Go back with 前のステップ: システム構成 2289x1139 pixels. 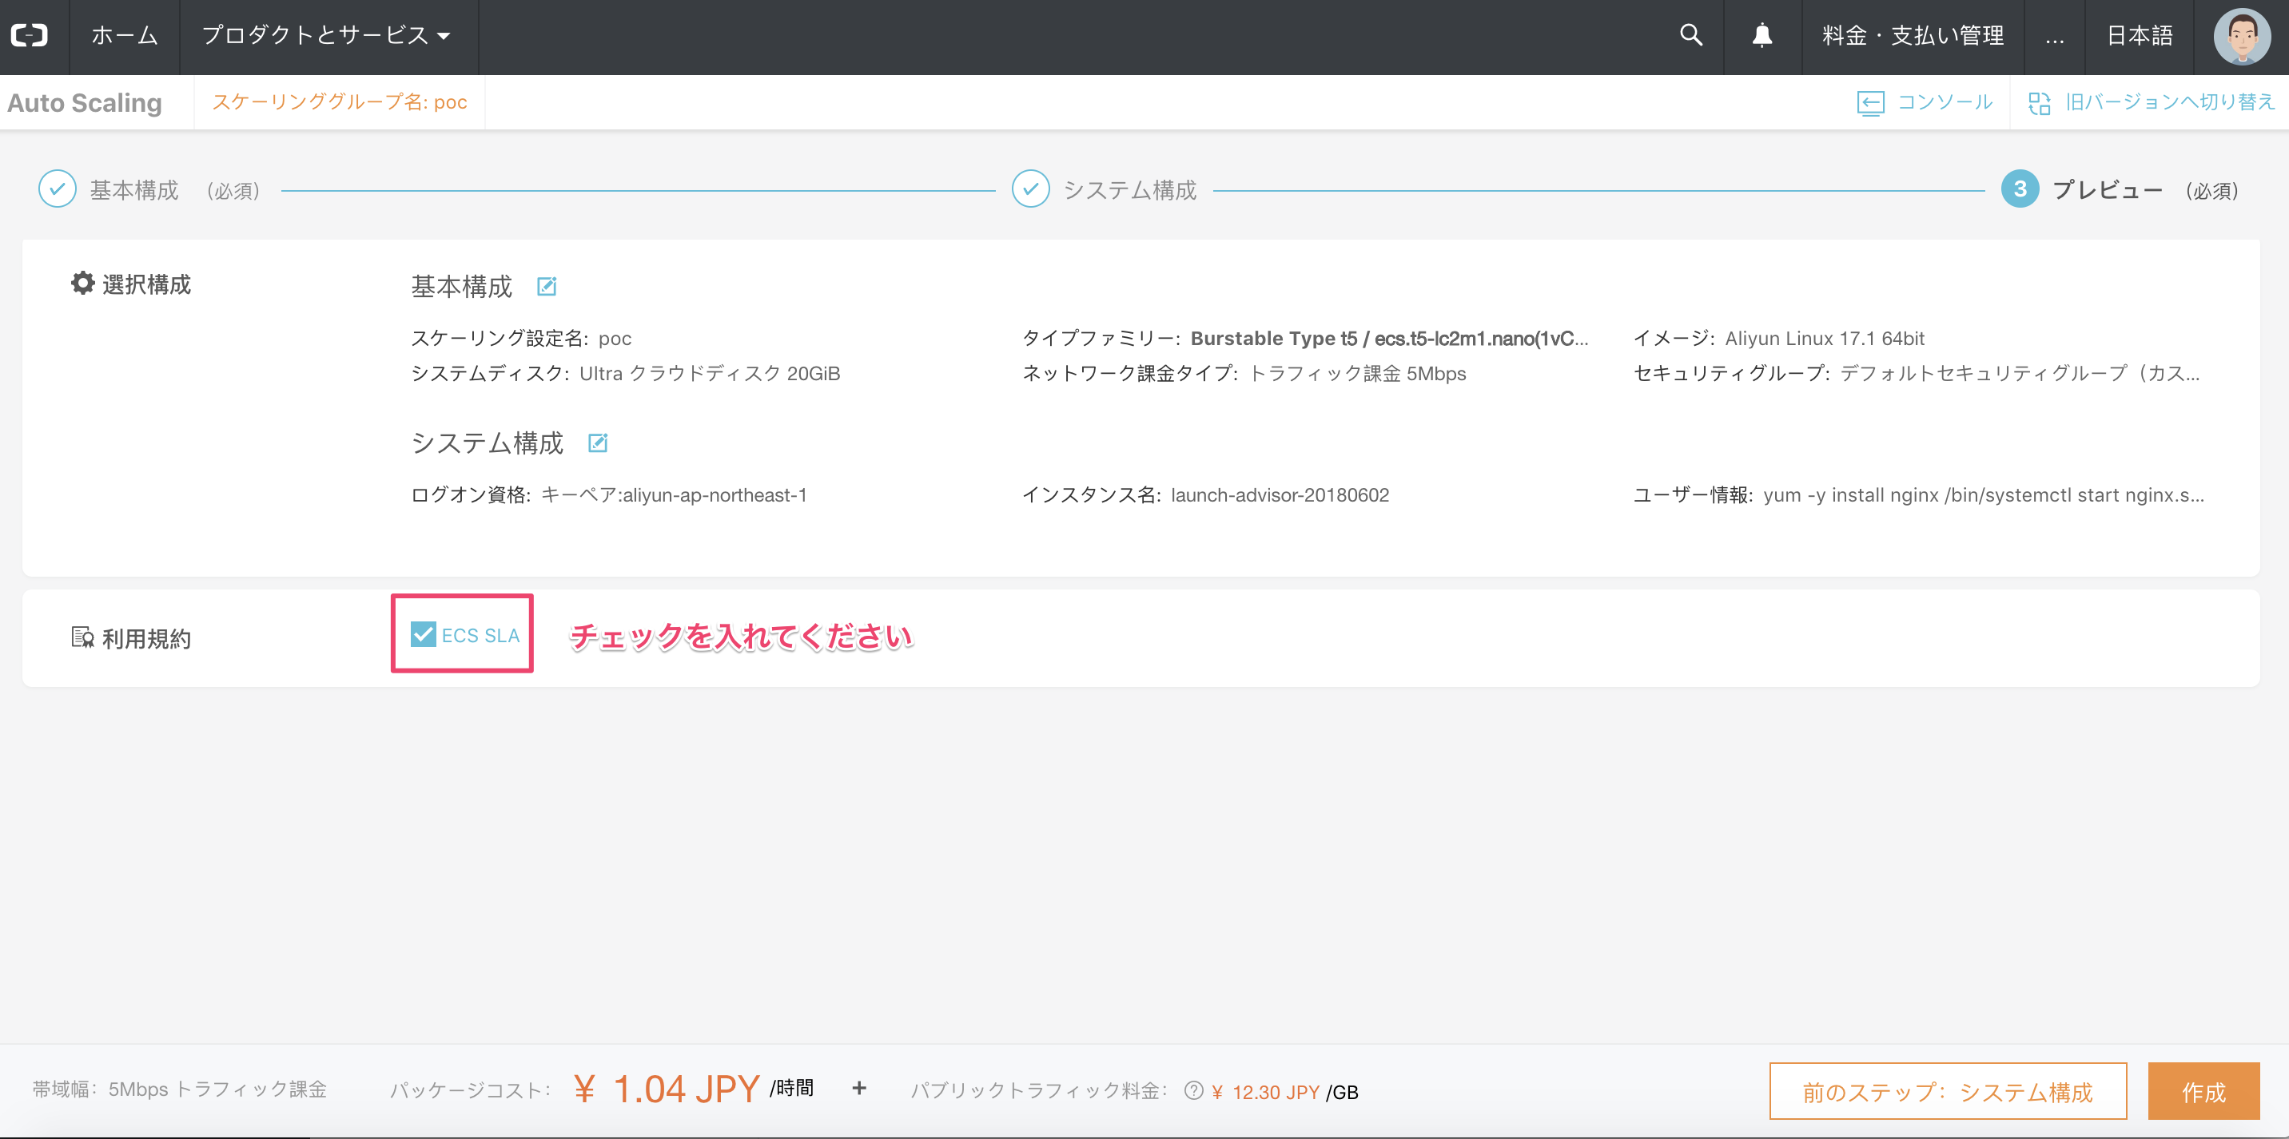point(1947,1091)
